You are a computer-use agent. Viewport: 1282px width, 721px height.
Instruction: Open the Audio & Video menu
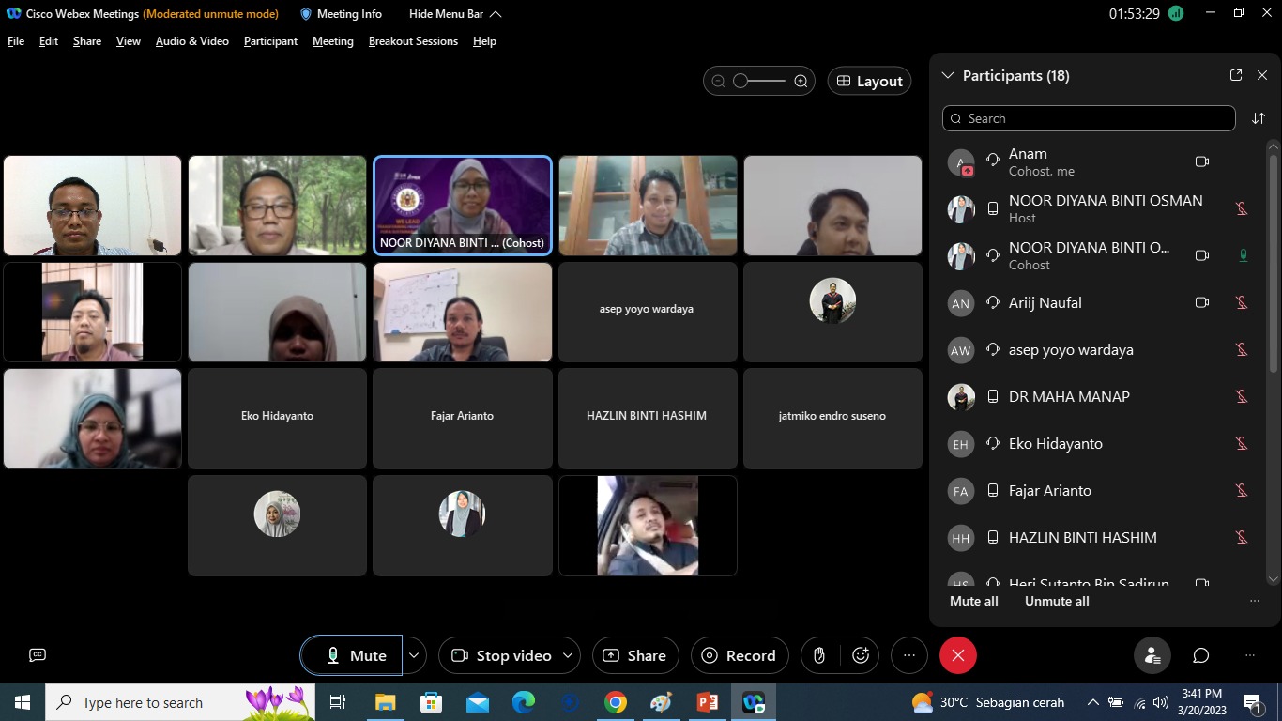pyautogui.click(x=191, y=41)
